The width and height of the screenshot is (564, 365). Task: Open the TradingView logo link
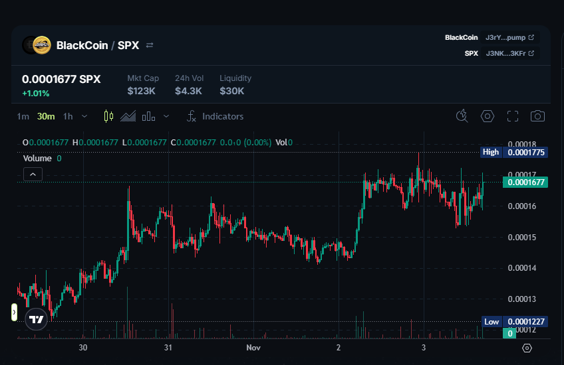(37, 319)
